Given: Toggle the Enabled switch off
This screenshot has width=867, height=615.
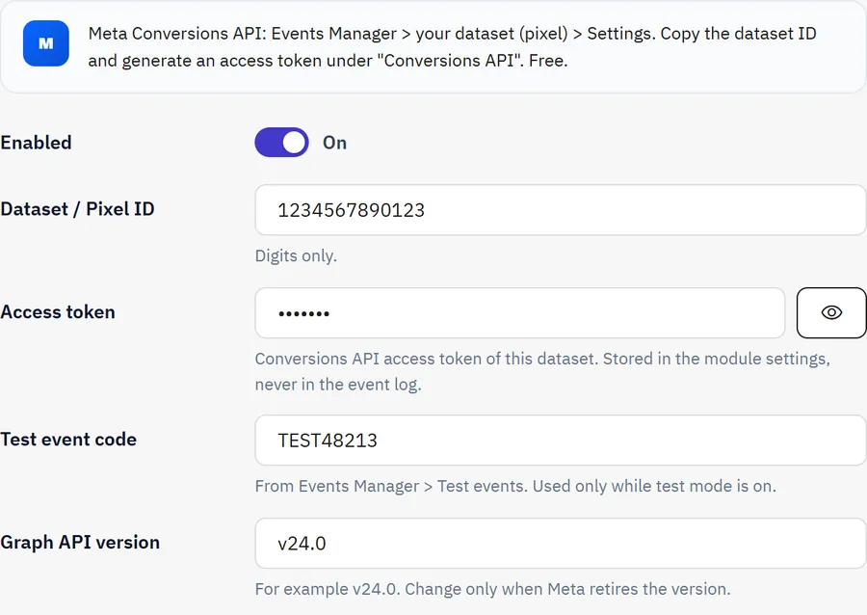Looking at the screenshot, I should click(x=281, y=143).
